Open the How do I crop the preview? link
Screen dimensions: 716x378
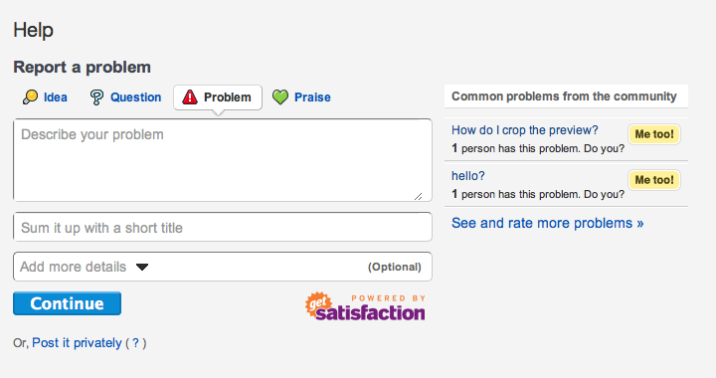coord(525,130)
